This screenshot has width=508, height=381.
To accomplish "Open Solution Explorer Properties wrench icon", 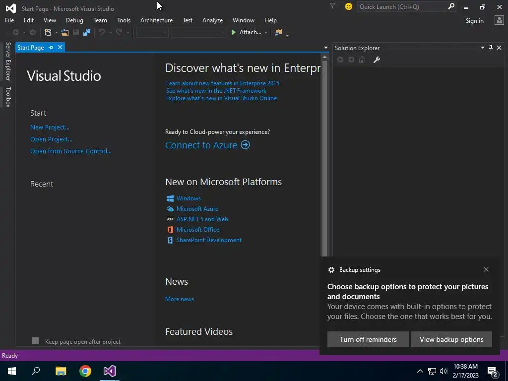I will pyautogui.click(x=377, y=60).
